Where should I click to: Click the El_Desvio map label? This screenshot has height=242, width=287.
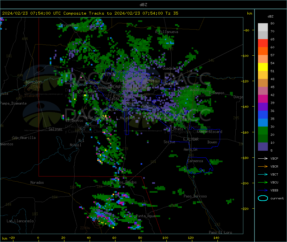pyautogui.click(x=74, y=121)
